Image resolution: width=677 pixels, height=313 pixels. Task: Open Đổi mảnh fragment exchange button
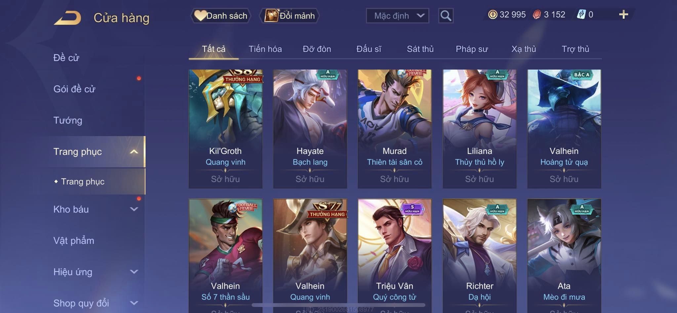coord(290,16)
